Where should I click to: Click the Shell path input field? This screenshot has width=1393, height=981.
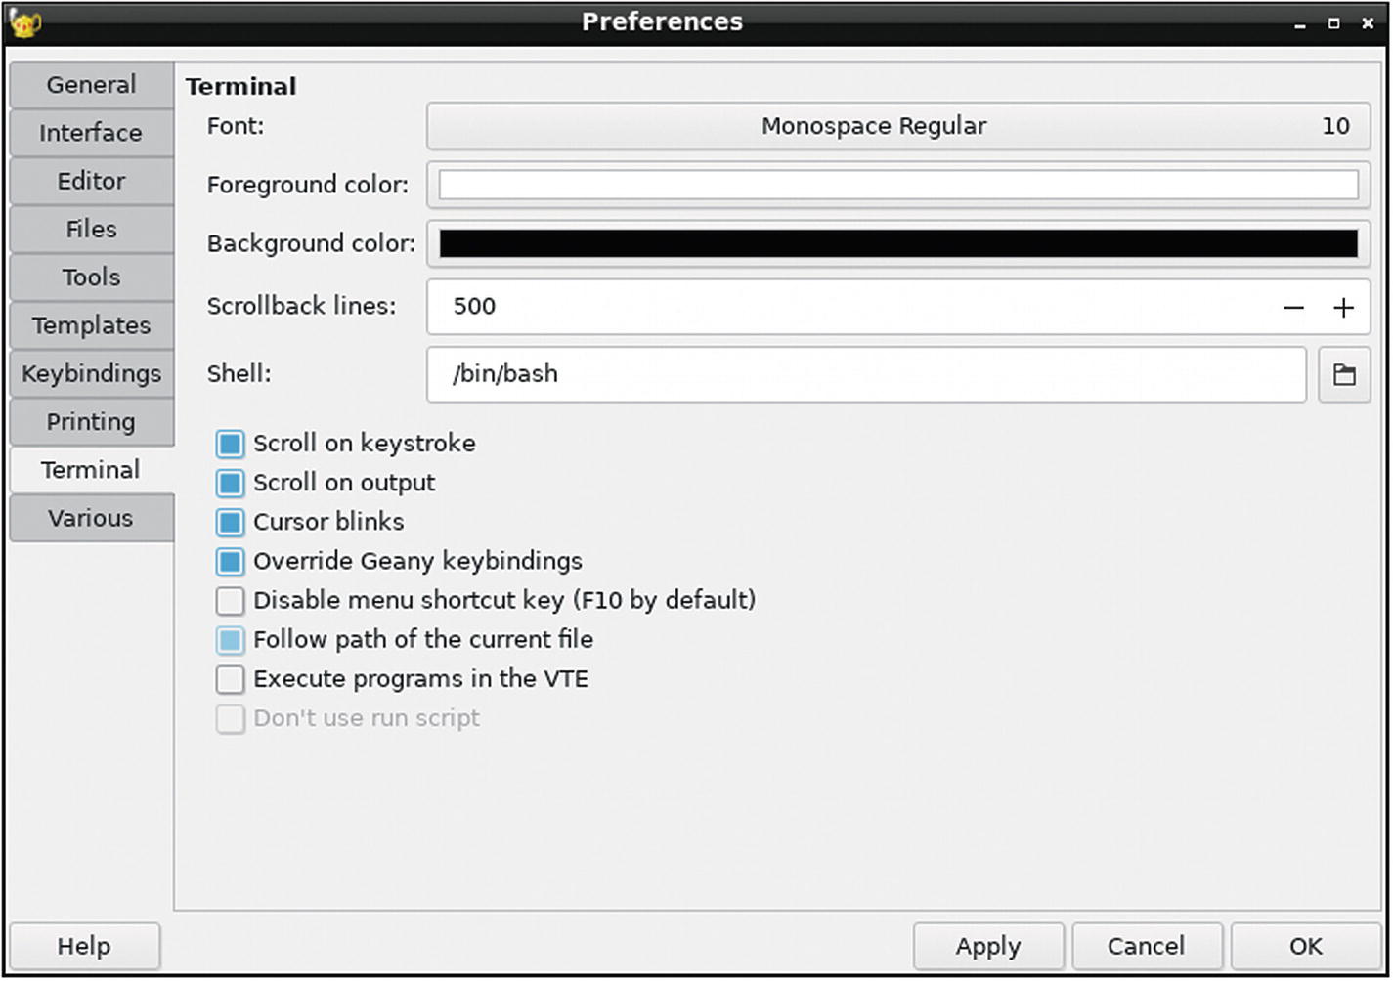click(x=866, y=374)
